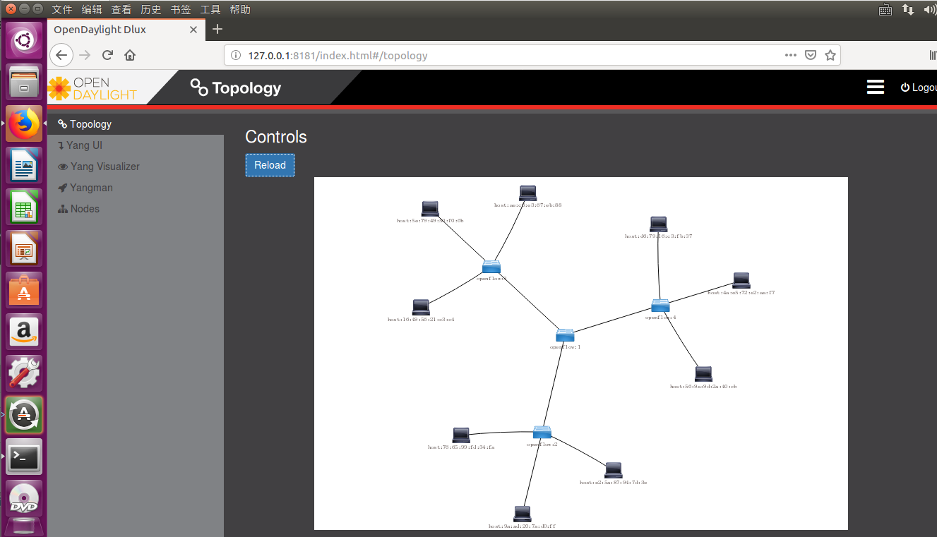
Task: Select host icon ending in d0:ff
Action: pos(523,514)
